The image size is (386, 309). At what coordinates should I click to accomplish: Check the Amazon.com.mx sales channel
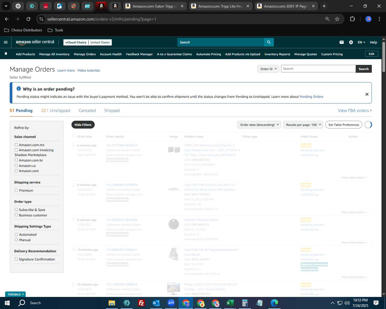click(x=16, y=145)
